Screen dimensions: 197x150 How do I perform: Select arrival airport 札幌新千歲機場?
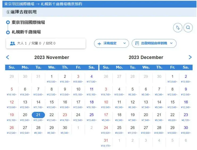(x=26, y=32)
